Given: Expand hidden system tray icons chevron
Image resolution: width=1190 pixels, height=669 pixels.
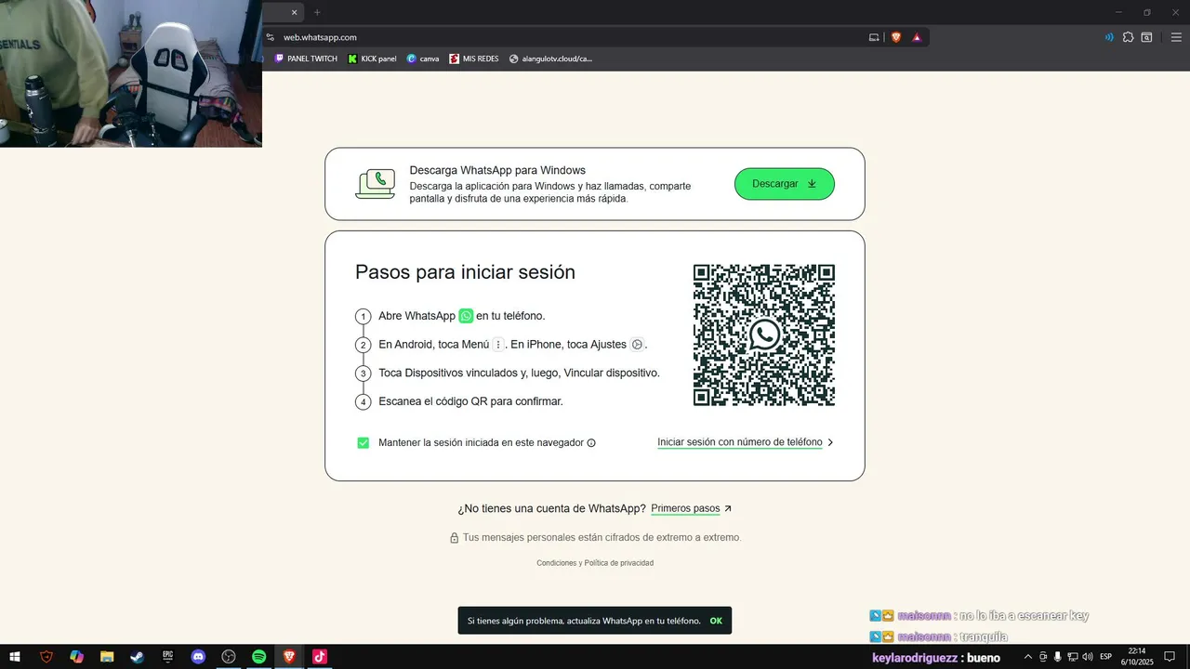Looking at the screenshot, I should tap(1027, 657).
